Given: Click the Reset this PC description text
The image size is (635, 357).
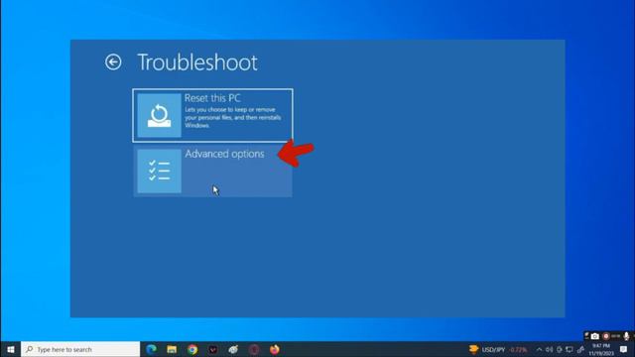Looking at the screenshot, I should [233, 117].
